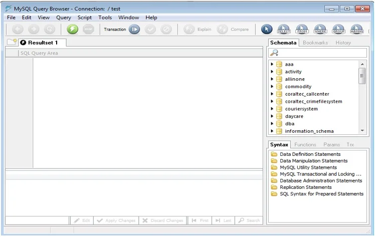
Task: Expand the allinone schema
Action: pos(272,79)
